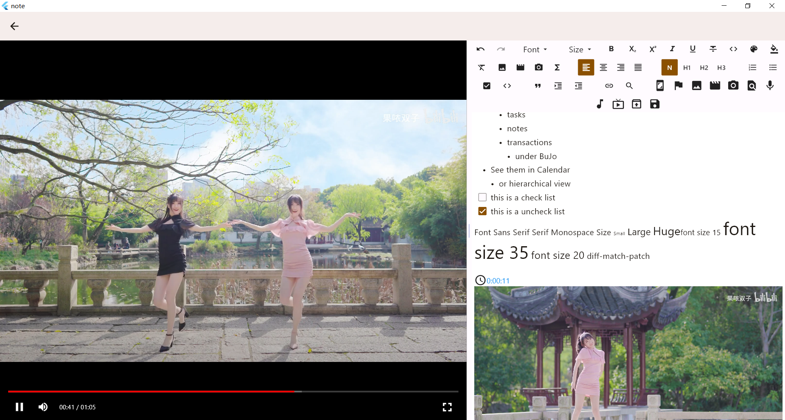Toggle superscript formatting
Image resolution: width=785 pixels, height=420 pixels.
[x=653, y=49]
